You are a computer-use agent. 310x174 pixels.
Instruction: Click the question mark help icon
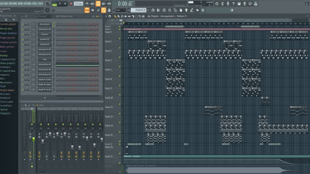tap(233, 3)
